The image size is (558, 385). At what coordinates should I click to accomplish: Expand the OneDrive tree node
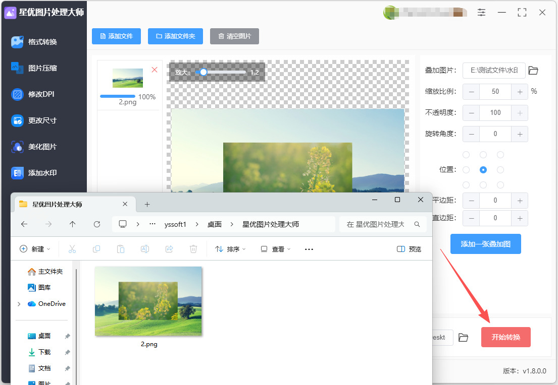(19, 304)
